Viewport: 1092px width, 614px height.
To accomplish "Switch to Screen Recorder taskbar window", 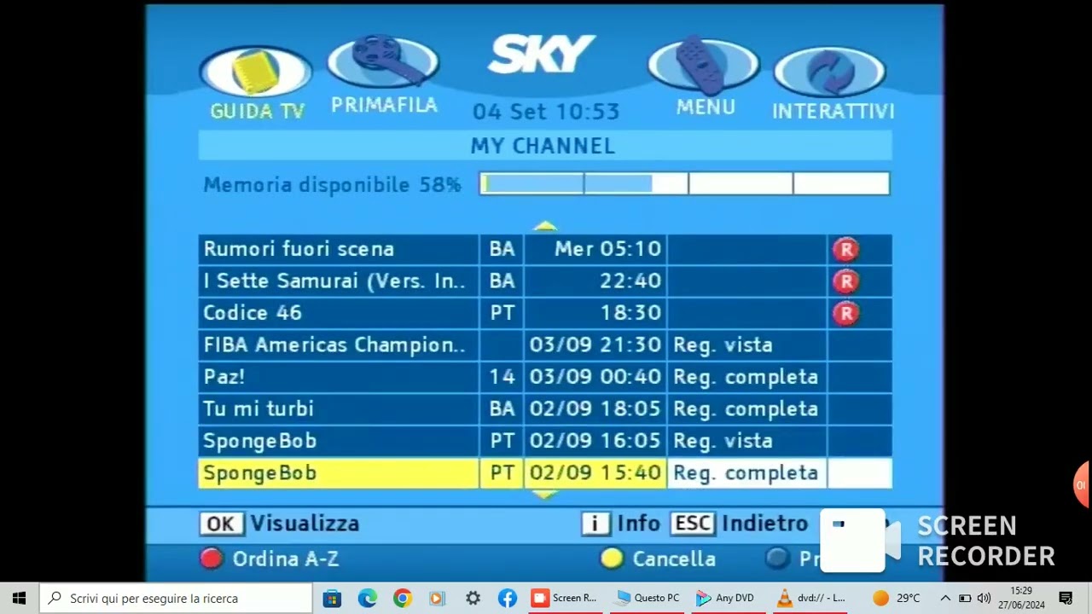I will coord(564,598).
